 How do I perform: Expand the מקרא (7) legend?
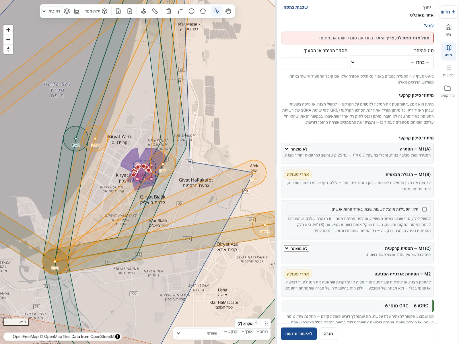pos(247,323)
